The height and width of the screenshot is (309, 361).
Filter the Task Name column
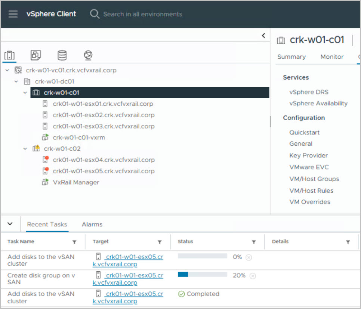click(74, 242)
